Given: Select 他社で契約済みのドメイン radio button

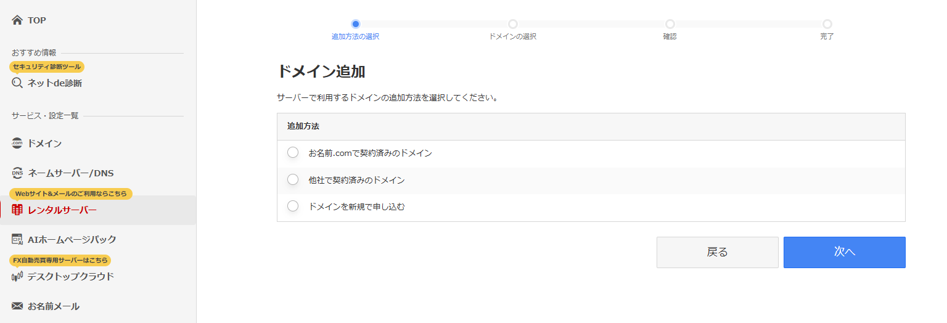Looking at the screenshot, I should click(x=293, y=179).
